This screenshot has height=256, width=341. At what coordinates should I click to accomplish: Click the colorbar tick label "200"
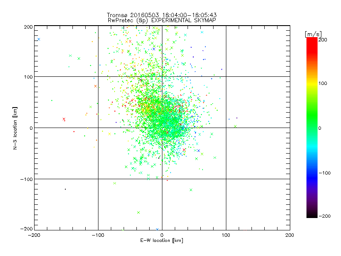323,40
